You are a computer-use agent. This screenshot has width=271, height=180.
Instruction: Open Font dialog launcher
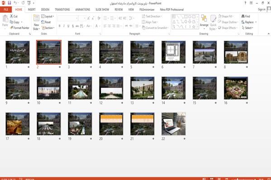coord(100,34)
